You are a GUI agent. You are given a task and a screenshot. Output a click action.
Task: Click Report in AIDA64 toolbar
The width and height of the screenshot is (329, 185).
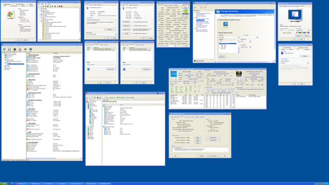(106, 98)
